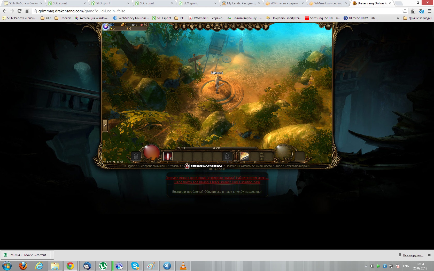Click the red health orb
Image resolution: width=434 pixels, height=271 pixels.
[x=151, y=153]
